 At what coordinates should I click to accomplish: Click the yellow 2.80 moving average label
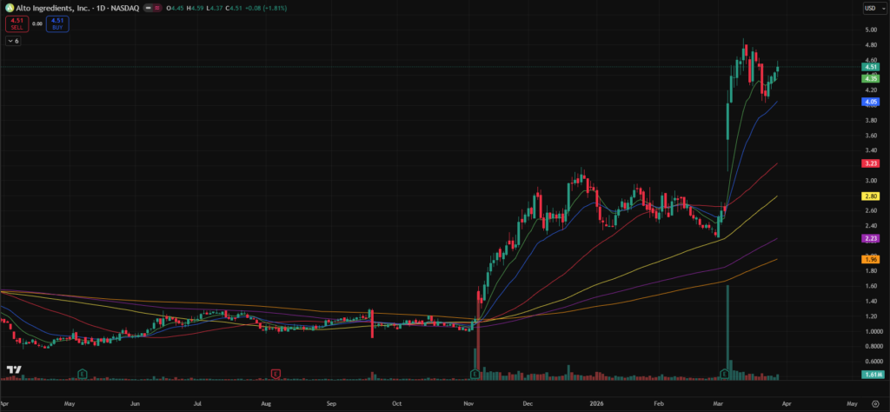[870, 196]
